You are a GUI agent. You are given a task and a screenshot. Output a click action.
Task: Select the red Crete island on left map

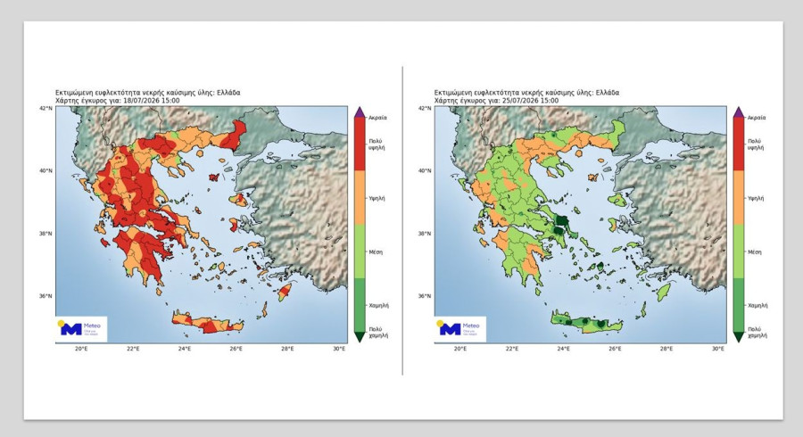click(207, 322)
